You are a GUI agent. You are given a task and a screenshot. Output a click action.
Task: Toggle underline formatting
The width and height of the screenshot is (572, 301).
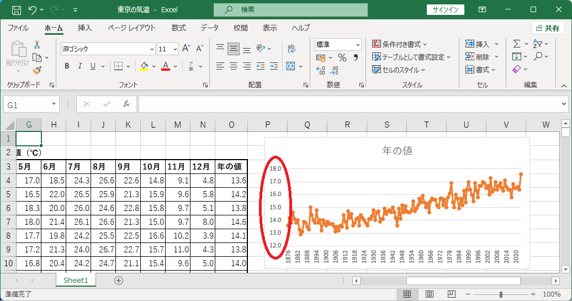point(93,66)
